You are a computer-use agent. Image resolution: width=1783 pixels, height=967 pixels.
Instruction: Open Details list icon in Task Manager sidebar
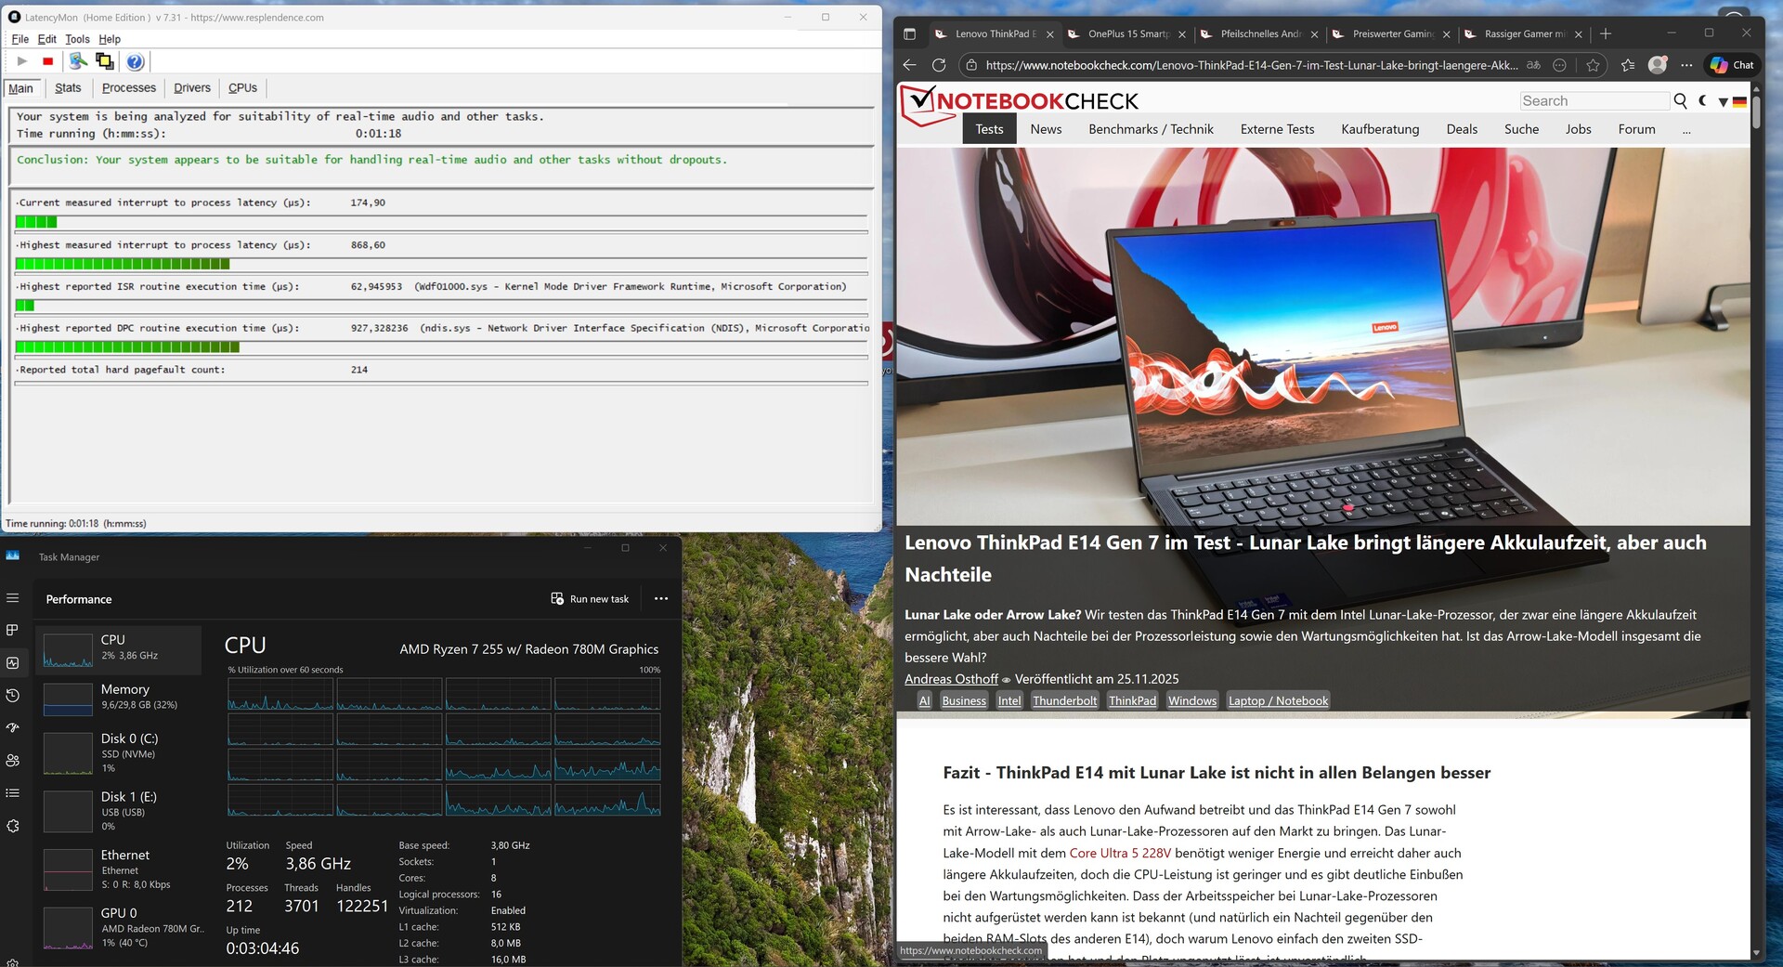coord(13,792)
